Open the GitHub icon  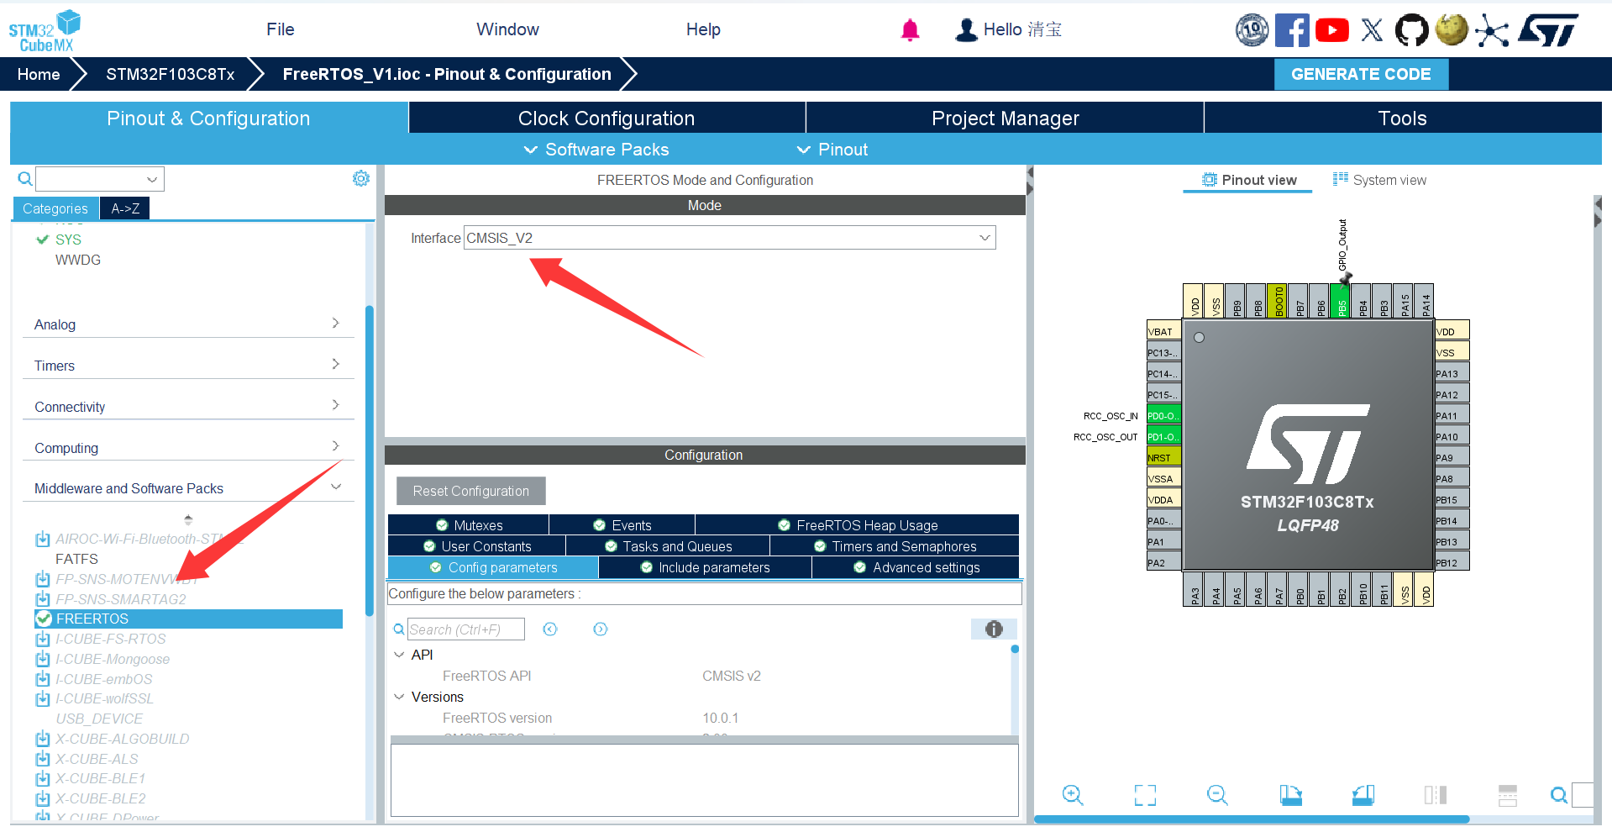[x=1411, y=30]
